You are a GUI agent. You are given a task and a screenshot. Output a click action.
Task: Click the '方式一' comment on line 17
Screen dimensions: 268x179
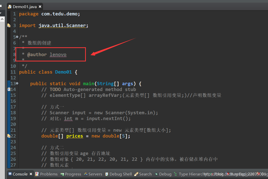pos(57,107)
